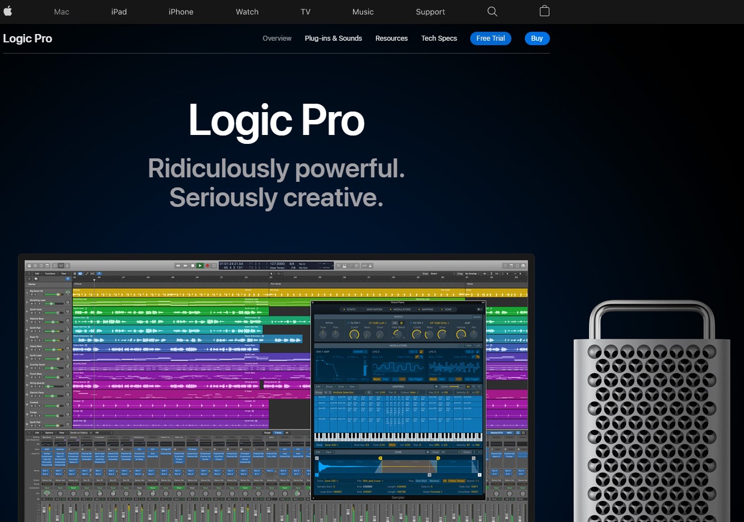Click the rewind button in Logic transport
This screenshot has width=744, height=522.
178,265
